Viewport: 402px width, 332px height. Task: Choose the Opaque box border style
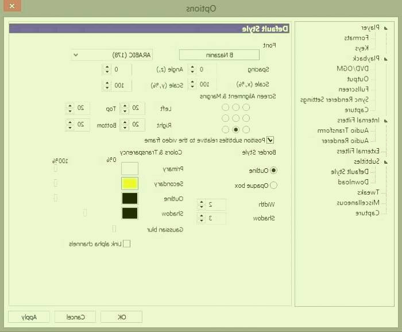point(273,186)
